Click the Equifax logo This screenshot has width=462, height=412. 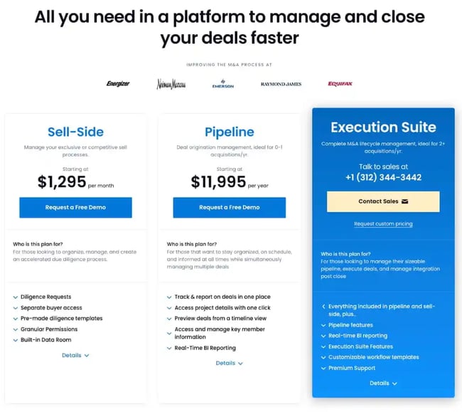[x=340, y=84]
